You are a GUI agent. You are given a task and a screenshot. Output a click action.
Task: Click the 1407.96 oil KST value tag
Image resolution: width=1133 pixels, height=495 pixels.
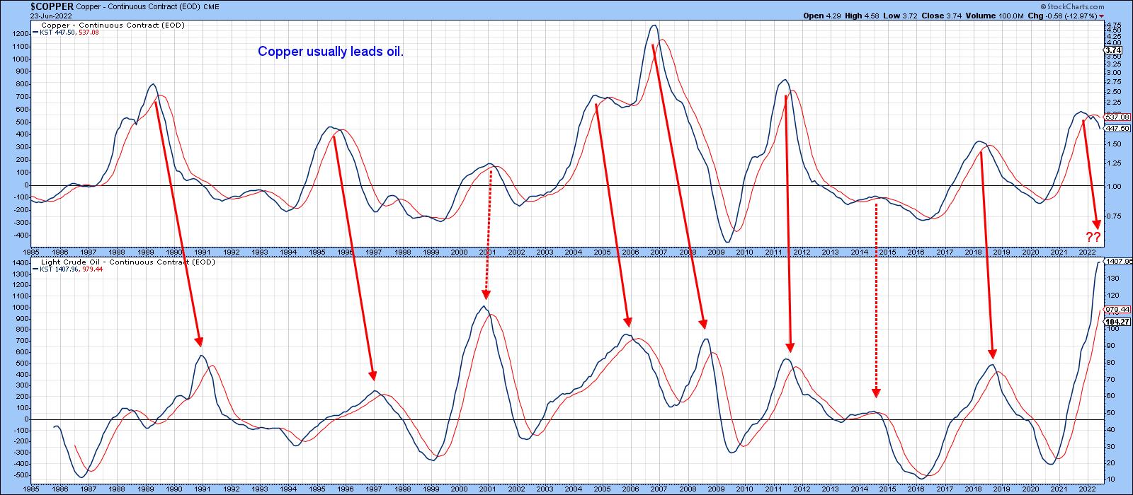coord(1117,261)
